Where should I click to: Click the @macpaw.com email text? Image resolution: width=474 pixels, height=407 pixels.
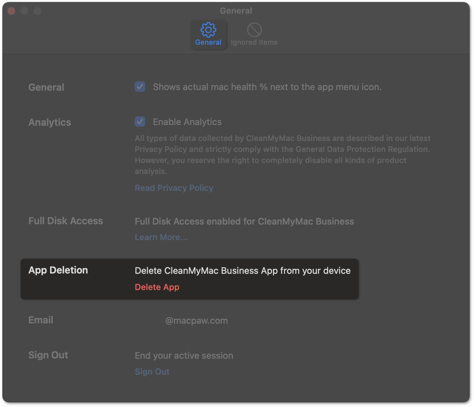click(x=196, y=321)
